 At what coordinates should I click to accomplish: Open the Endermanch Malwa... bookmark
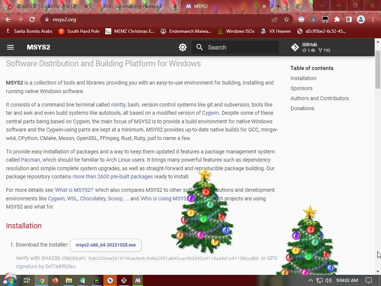click(186, 31)
